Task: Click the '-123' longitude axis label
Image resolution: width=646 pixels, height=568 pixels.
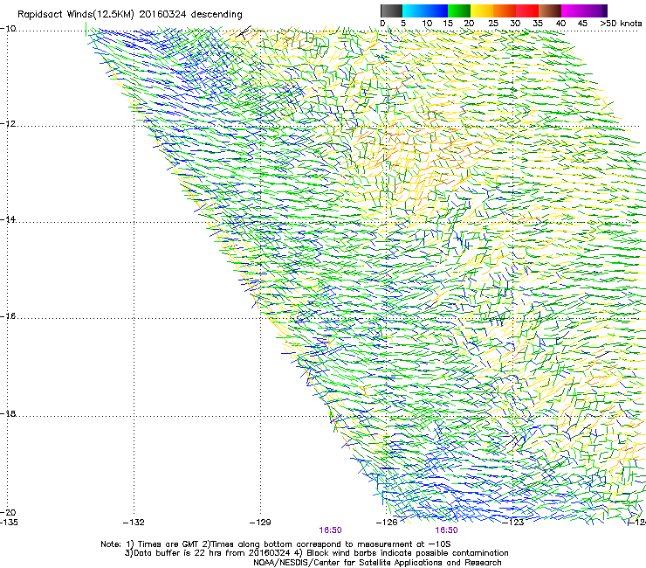Action: pyautogui.click(x=513, y=523)
